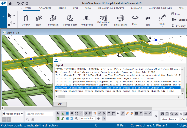The height and width of the screenshot is (128, 187).
Task: Toggle snap to end points square switch
Action: click(167, 114)
